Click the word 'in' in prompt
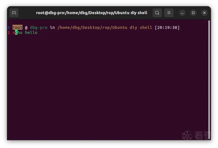The width and height of the screenshot is (218, 148). click(x=52, y=27)
